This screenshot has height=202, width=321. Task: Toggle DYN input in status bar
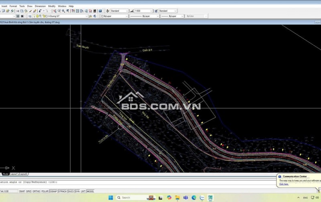coord(77,191)
